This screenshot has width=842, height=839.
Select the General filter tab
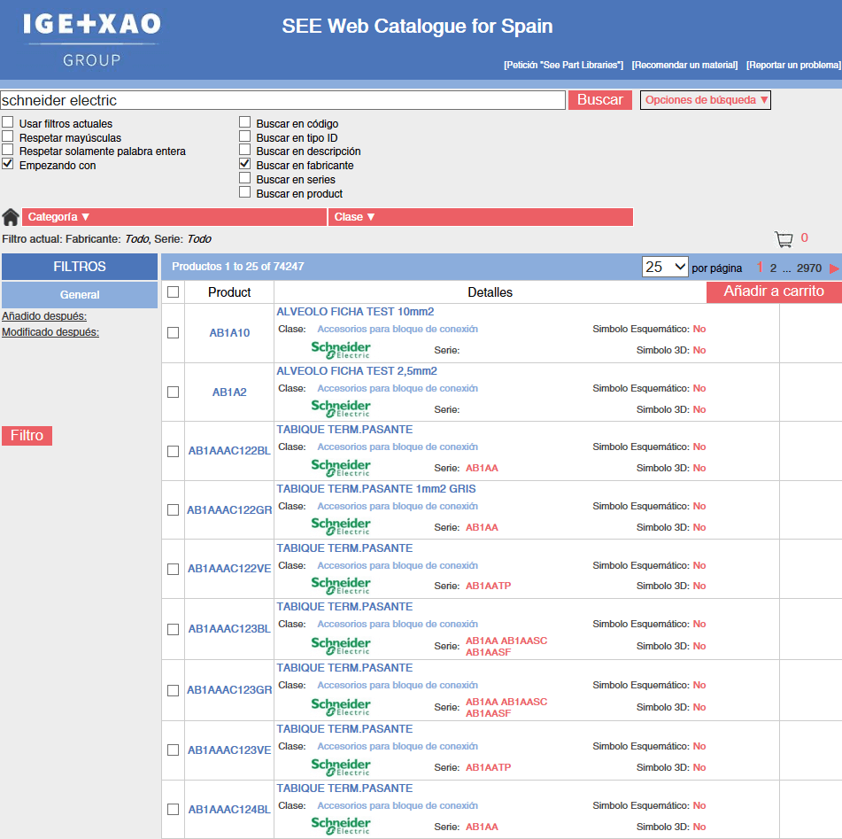[x=80, y=294]
